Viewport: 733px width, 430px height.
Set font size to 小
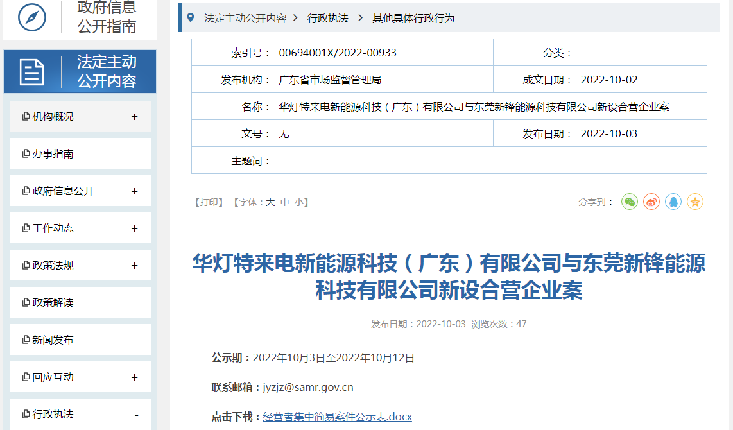[298, 202]
